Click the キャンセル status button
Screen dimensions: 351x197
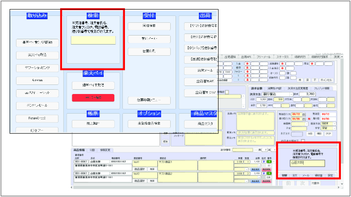(327, 80)
